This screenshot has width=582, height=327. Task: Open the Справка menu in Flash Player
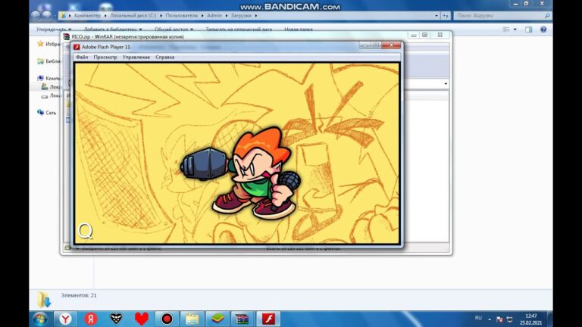tap(164, 57)
